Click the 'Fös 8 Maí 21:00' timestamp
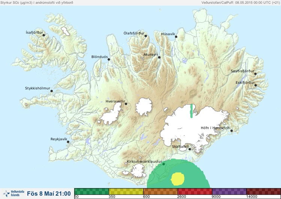 (49, 193)
